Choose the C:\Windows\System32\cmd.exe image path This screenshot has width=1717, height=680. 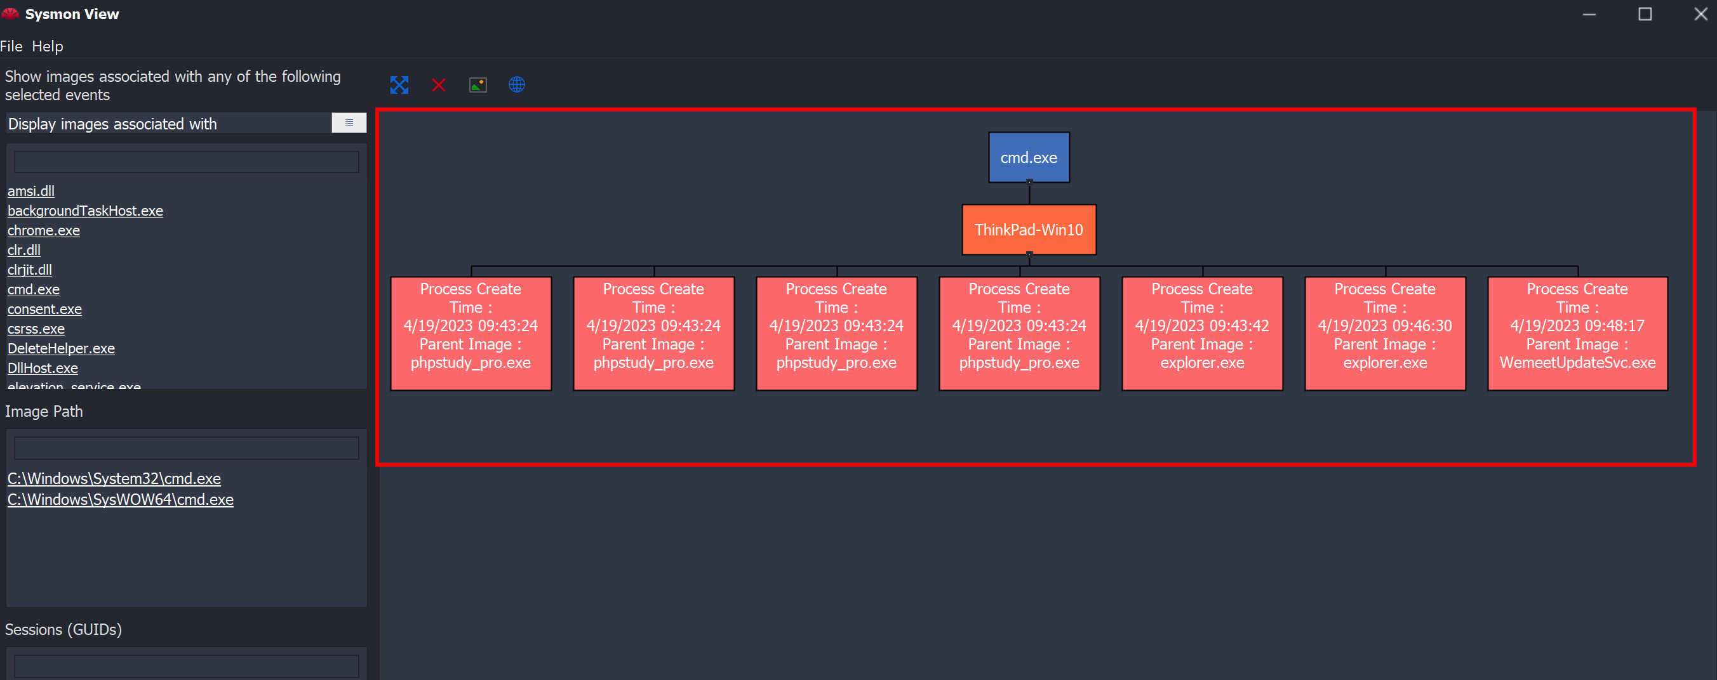[114, 478]
